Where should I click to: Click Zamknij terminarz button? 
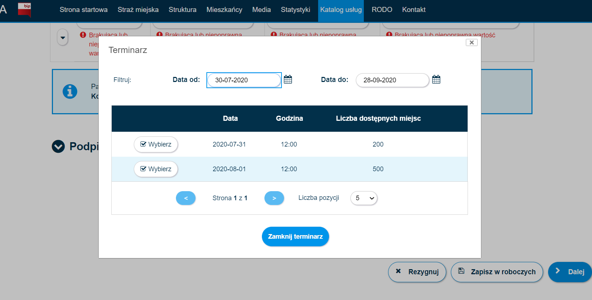(x=295, y=237)
